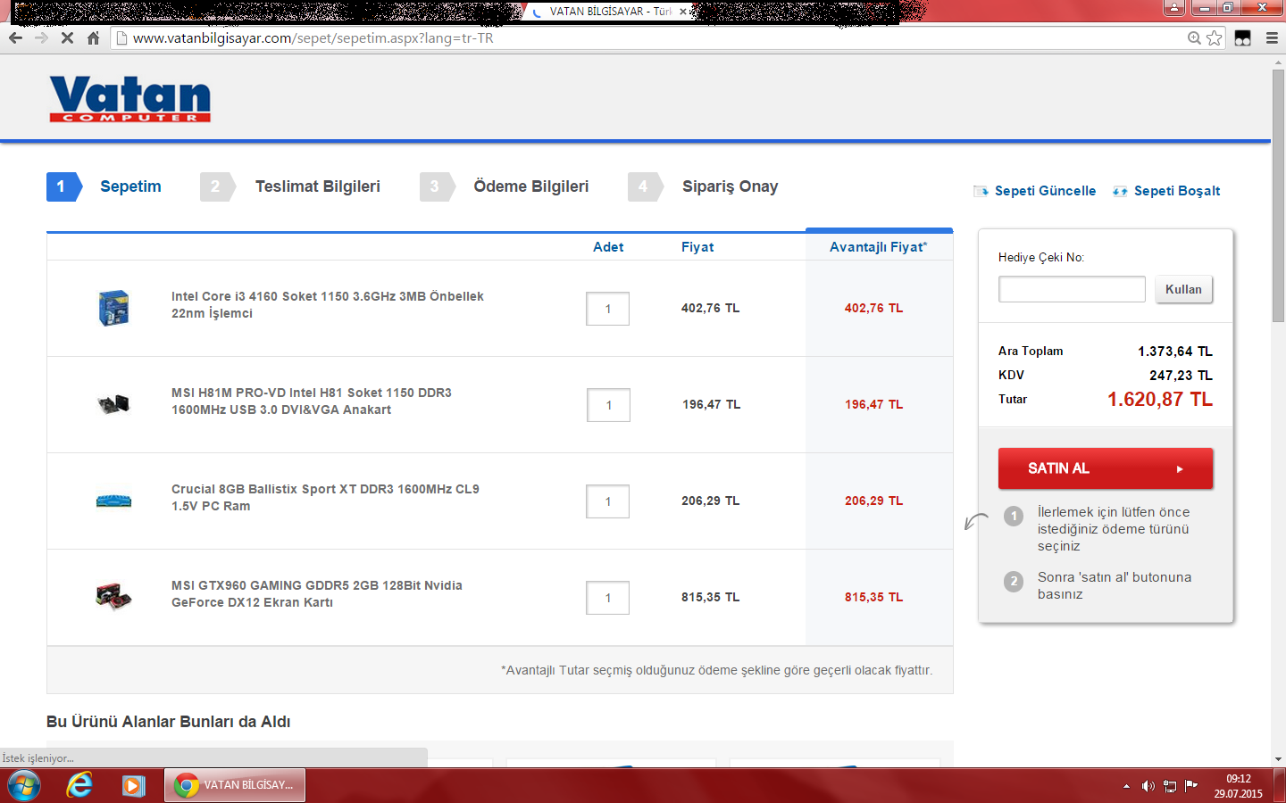Click the MSI H81M motherboard thumbnail
This screenshot has height=803, width=1286.
113,404
